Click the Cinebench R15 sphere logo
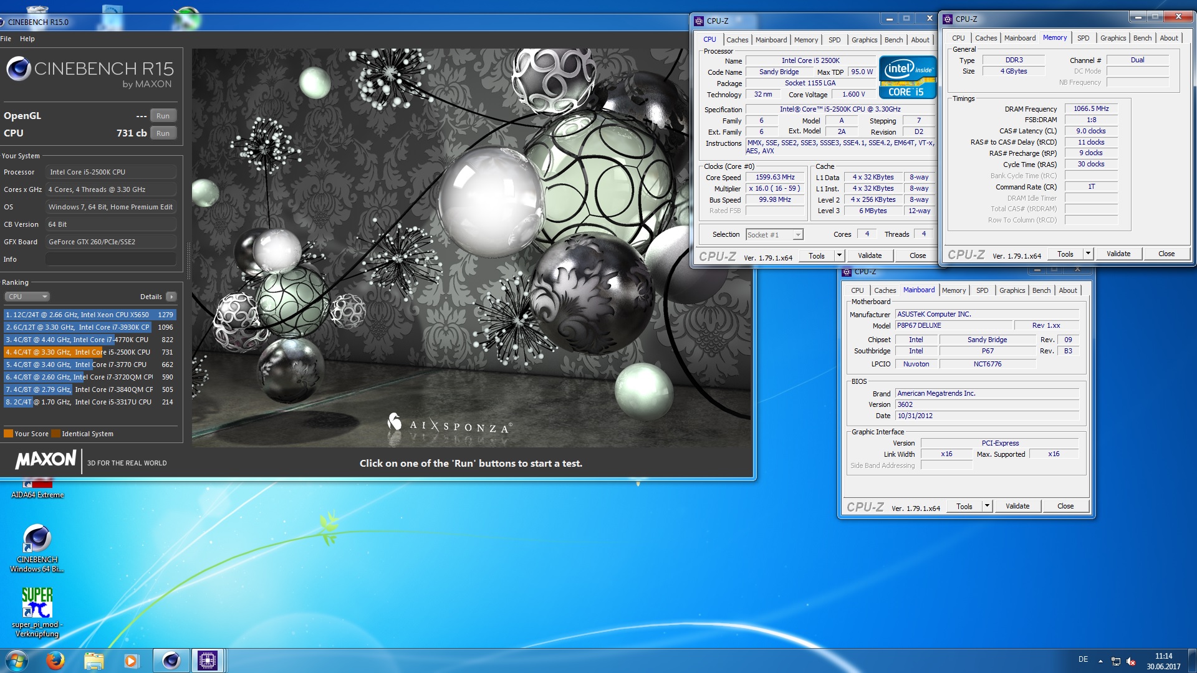 (x=19, y=69)
